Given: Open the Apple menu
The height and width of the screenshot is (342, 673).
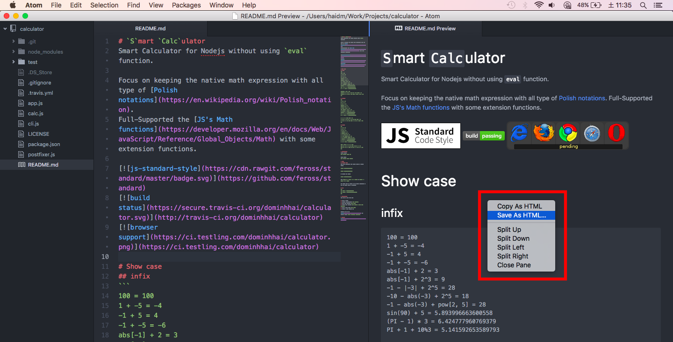Looking at the screenshot, I should tap(13, 5).
